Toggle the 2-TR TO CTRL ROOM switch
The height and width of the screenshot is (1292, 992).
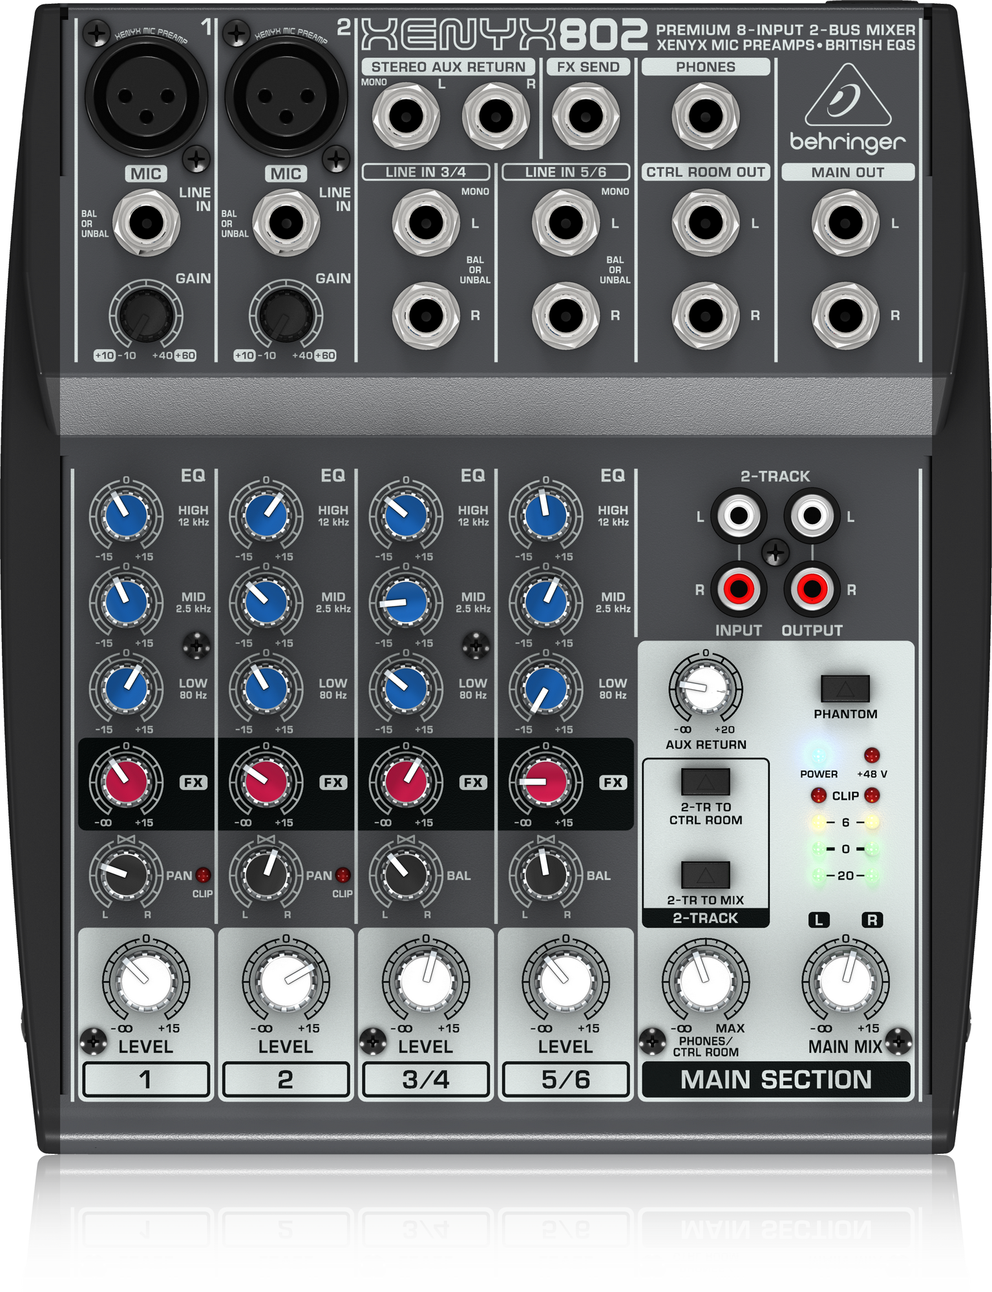[705, 782]
